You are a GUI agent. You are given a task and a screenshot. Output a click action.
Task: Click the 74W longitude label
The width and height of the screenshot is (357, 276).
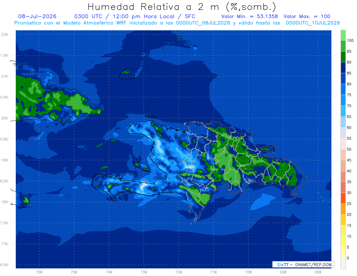click(x=109, y=272)
